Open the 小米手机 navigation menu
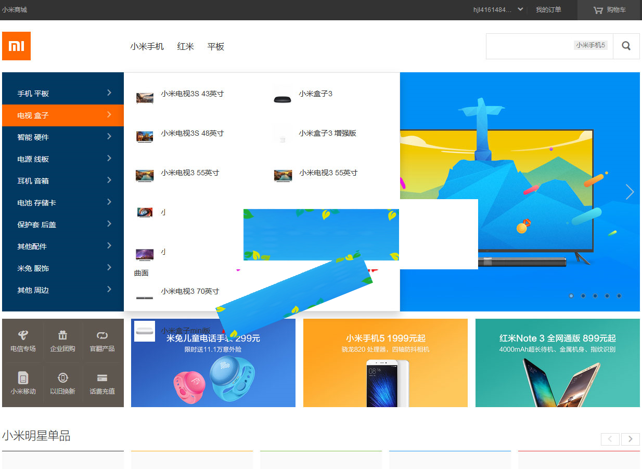Screen dimensions: 642x469 coord(147,46)
